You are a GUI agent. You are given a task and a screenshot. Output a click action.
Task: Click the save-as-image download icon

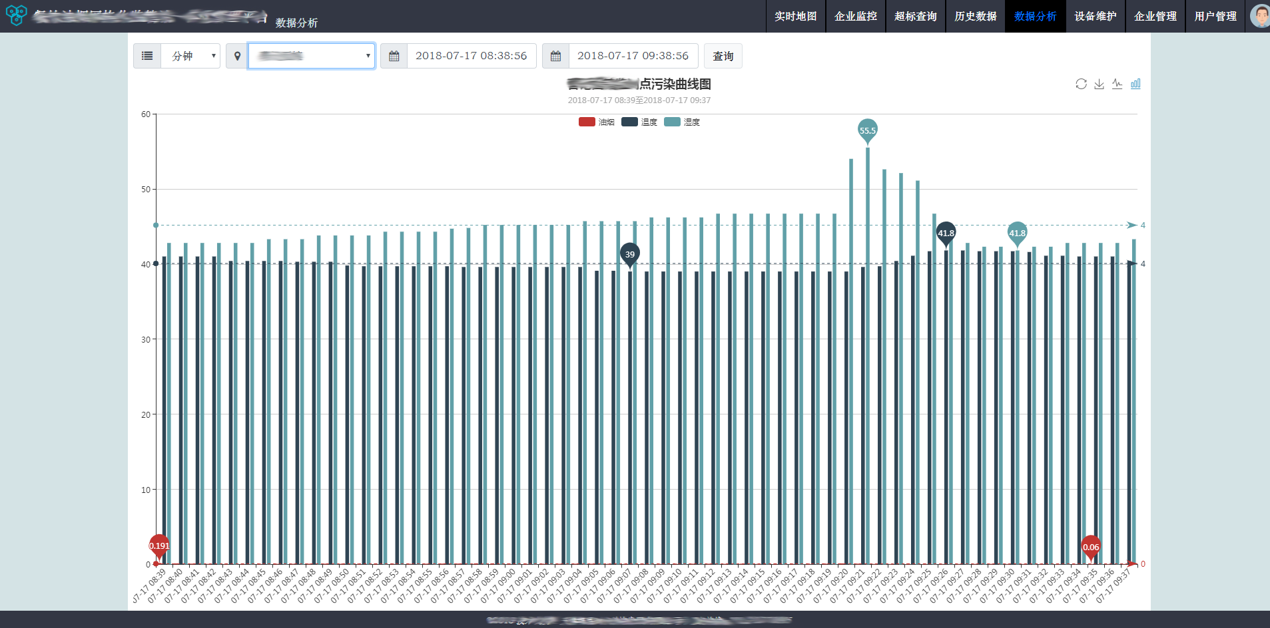pos(1099,84)
